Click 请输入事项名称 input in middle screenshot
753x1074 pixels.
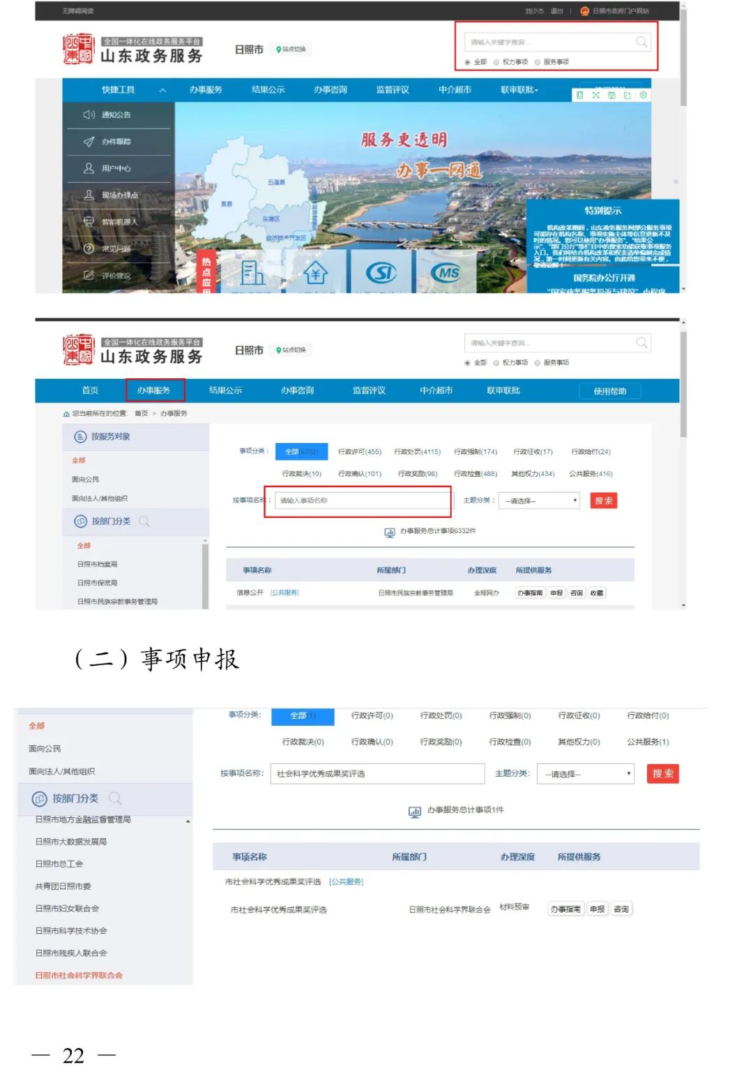click(x=363, y=501)
